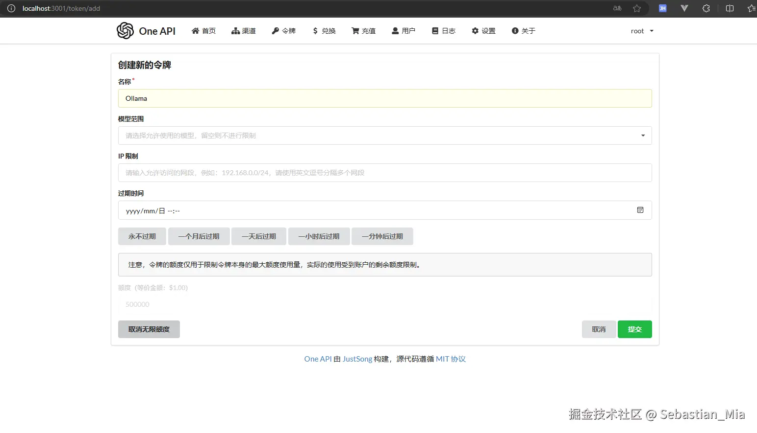Image resolution: width=757 pixels, height=433 pixels.
Task: Open the 关于 info icon
Action: click(514, 30)
